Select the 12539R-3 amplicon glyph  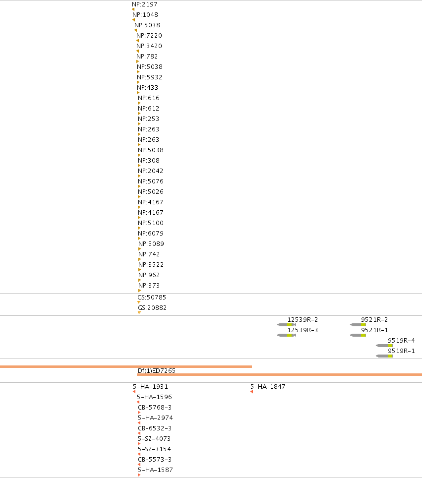(x=287, y=335)
